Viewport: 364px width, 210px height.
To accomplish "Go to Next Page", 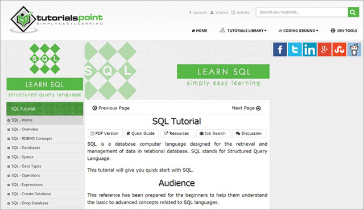I will click(x=246, y=108).
